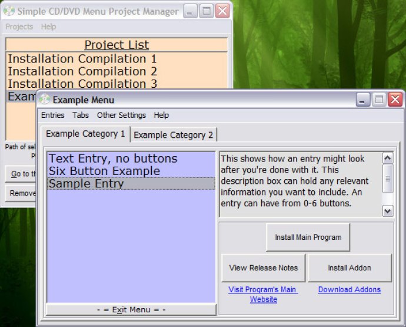Image resolution: width=406 pixels, height=327 pixels.
Task: Follow the Download Addons link
Action: click(x=349, y=289)
